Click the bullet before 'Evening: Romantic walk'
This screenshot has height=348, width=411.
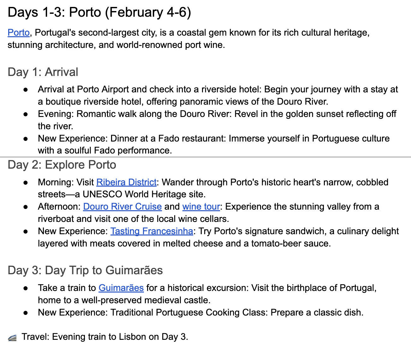(x=26, y=114)
